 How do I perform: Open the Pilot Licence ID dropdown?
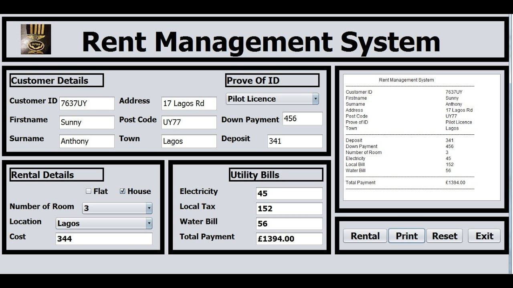coord(272,99)
